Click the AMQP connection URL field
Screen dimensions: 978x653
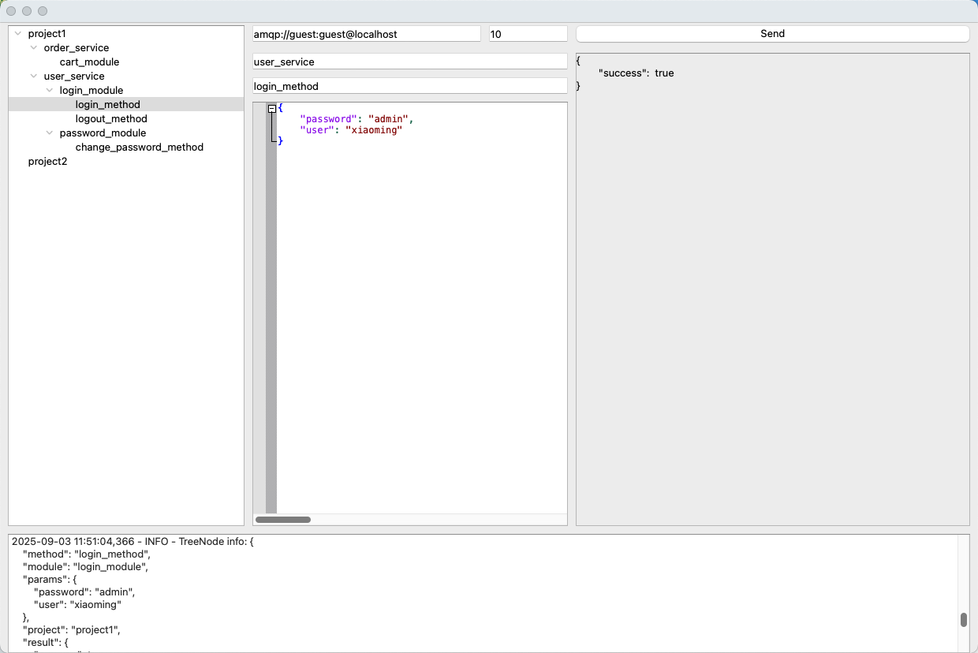click(366, 34)
